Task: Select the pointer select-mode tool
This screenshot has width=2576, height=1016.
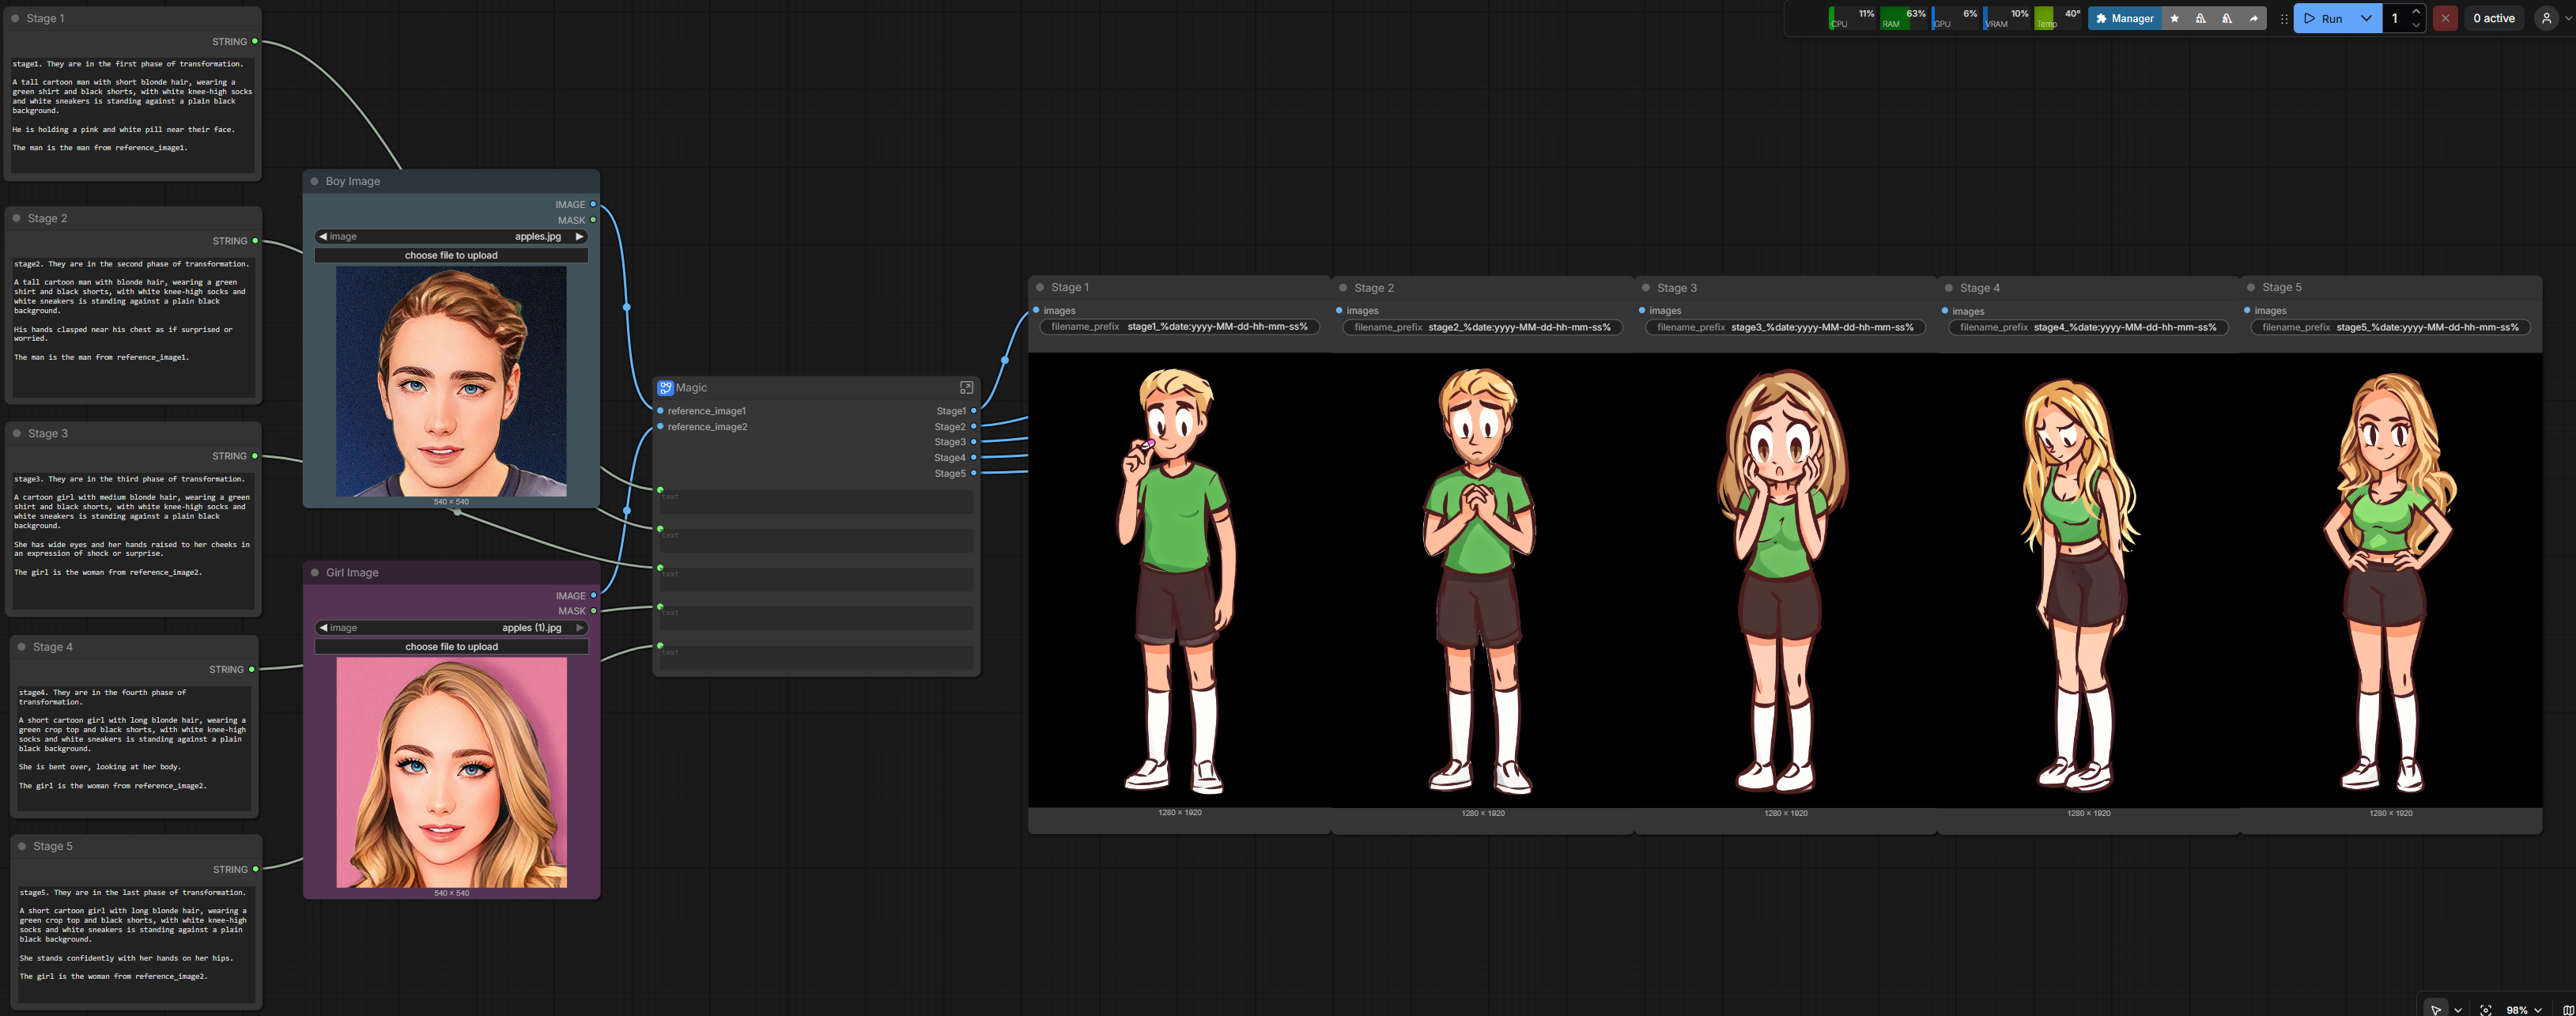Action: pos(2436,1009)
